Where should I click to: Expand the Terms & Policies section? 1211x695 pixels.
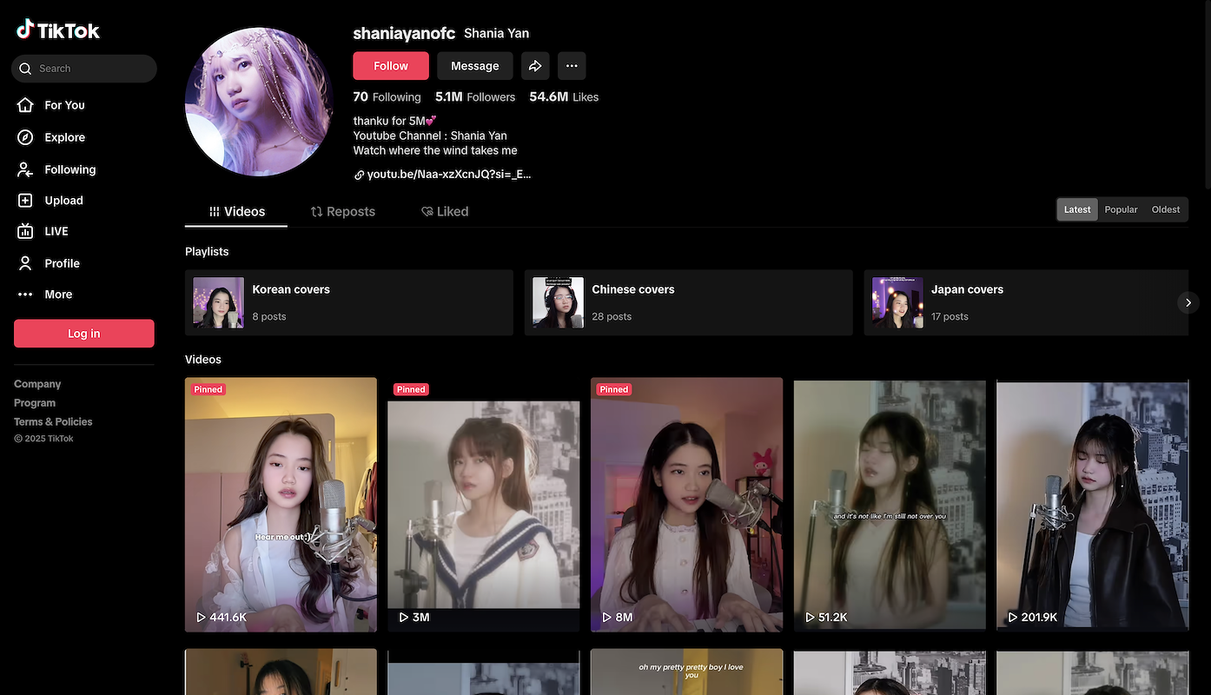53,422
